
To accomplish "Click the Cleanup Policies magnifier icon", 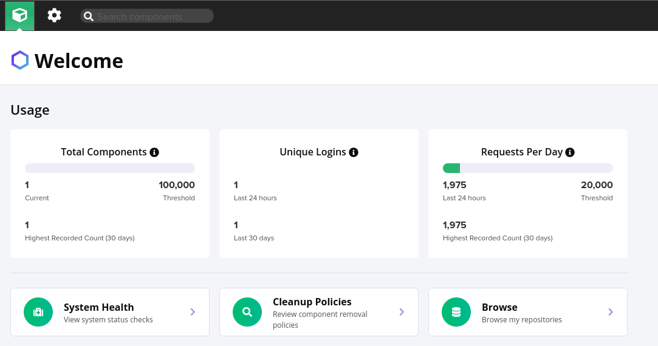I will point(247,312).
